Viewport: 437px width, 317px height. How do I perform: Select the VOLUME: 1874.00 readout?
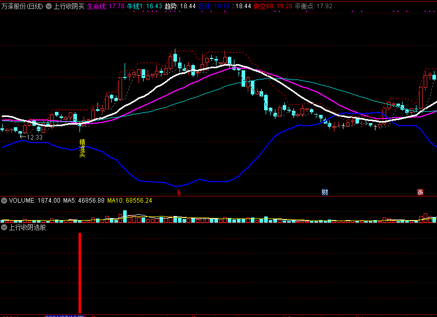pyautogui.click(x=34, y=201)
